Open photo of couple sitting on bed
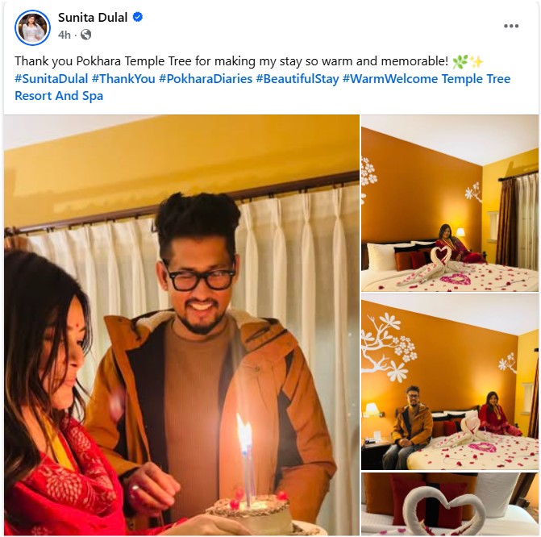 point(450,382)
